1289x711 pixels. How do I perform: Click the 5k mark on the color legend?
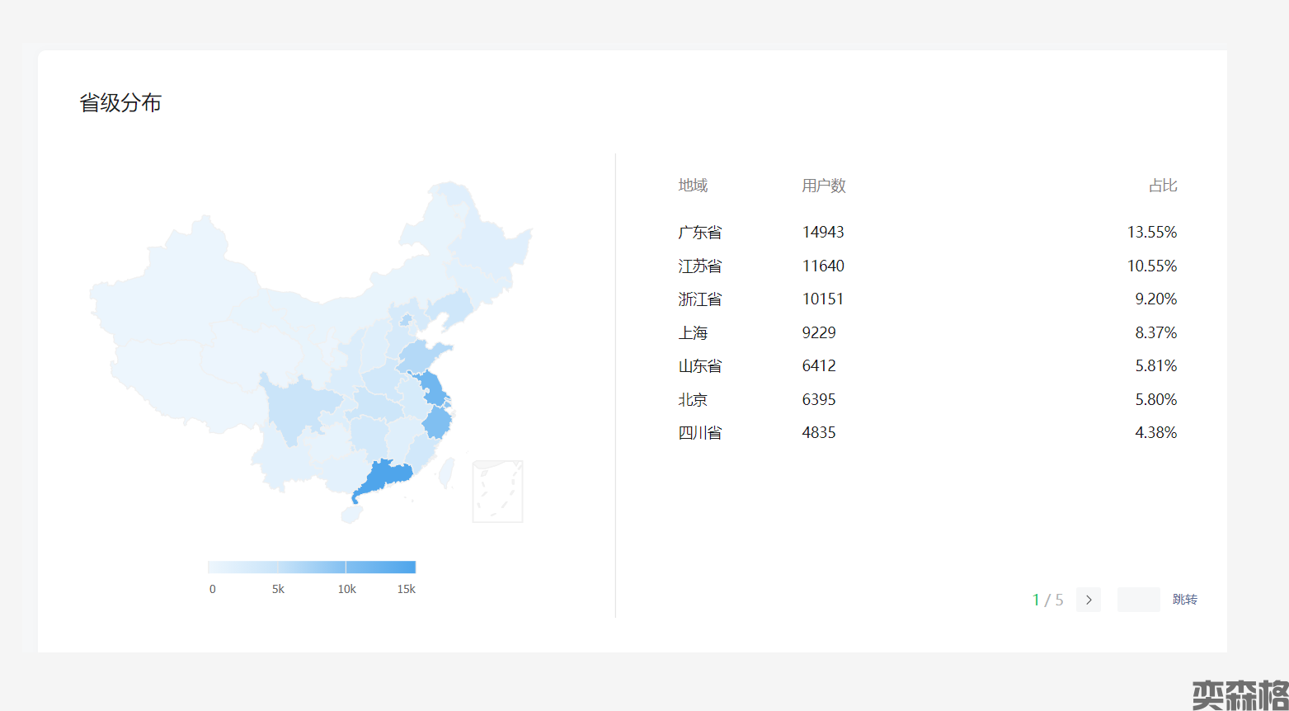279,567
